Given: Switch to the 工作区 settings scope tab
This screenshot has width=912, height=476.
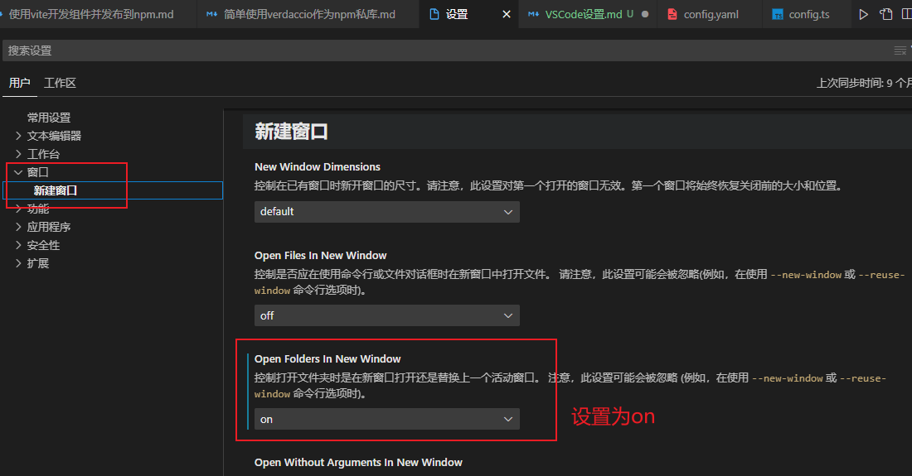Looking at the screenshot, I should click(60, 83).
